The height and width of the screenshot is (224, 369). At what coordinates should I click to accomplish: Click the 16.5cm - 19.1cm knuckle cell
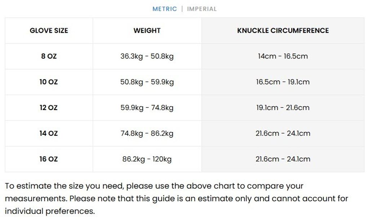coord(283,82)
